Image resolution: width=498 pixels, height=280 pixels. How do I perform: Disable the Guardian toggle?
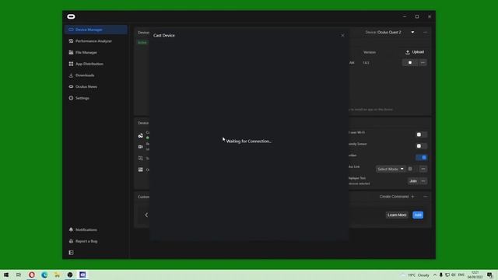point(422,157)
